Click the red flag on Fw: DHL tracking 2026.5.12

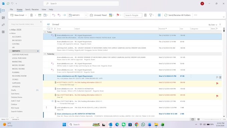[x=217, y=84]
